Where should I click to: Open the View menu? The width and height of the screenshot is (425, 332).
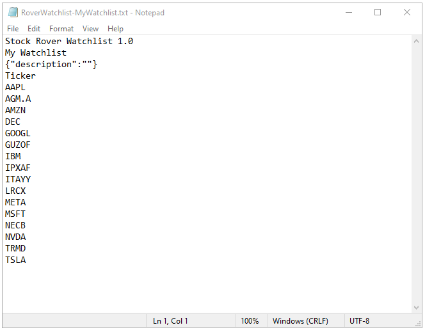pos(90,29)
